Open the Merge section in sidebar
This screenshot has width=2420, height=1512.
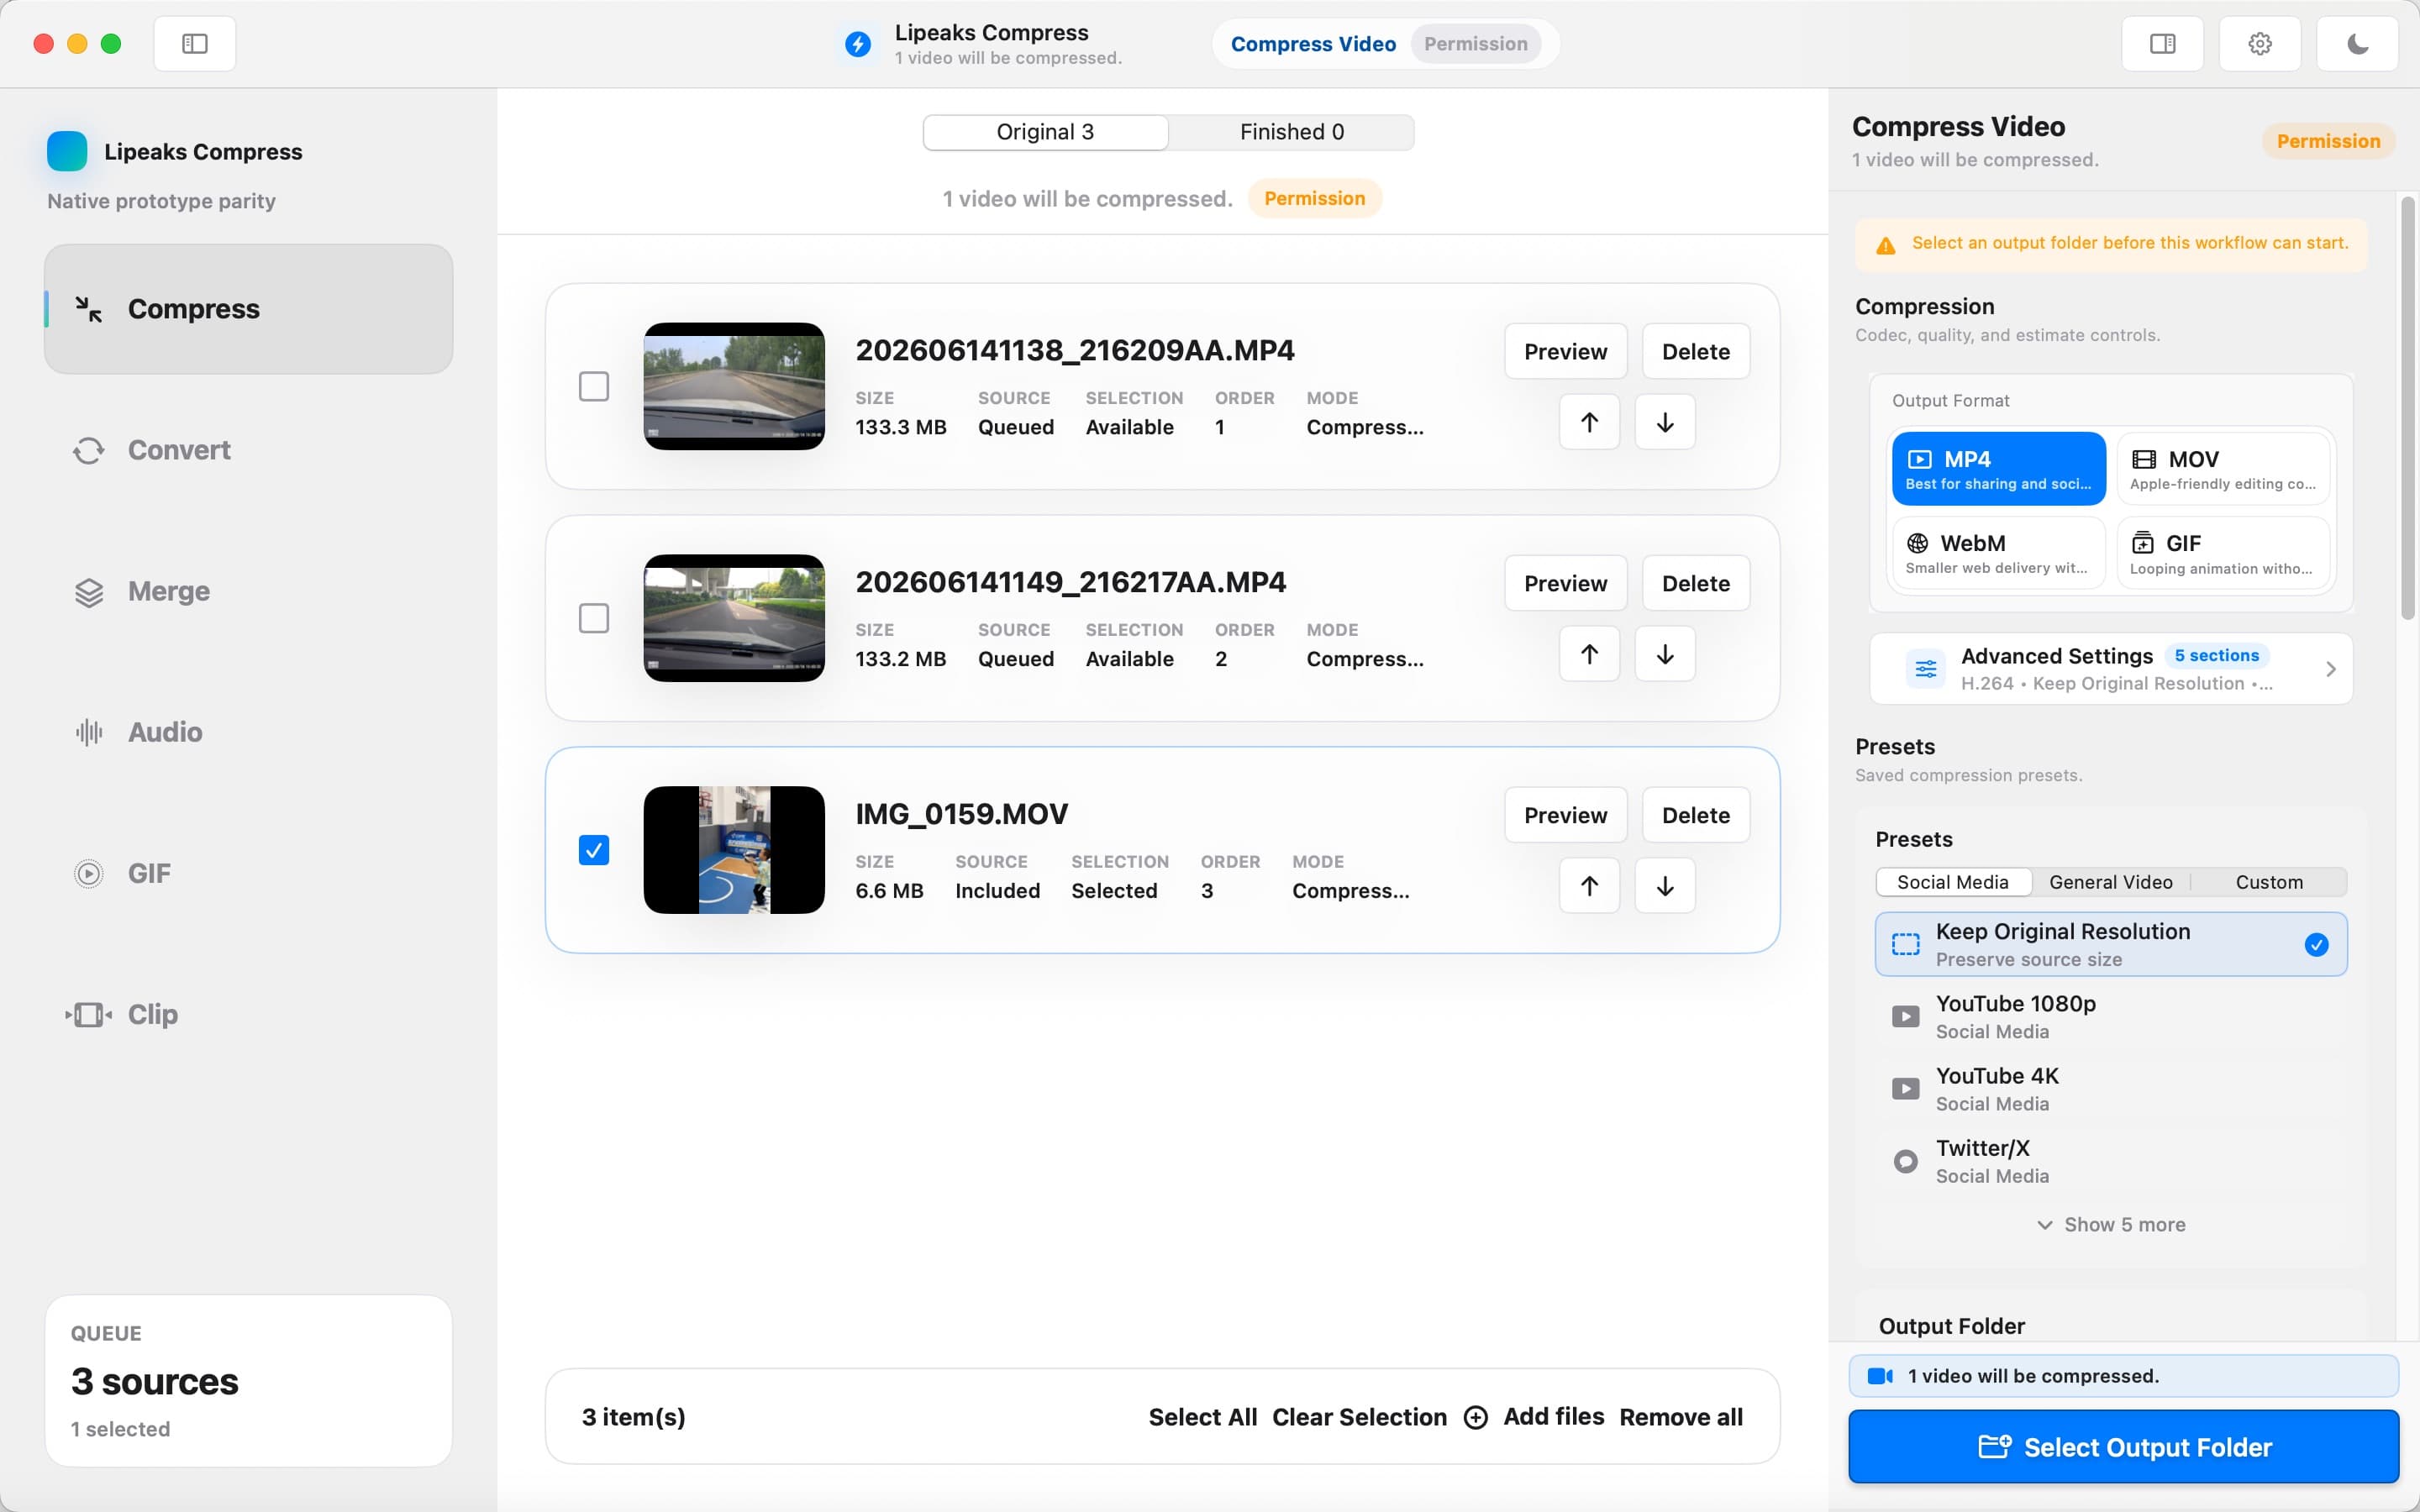coord(248,591)
